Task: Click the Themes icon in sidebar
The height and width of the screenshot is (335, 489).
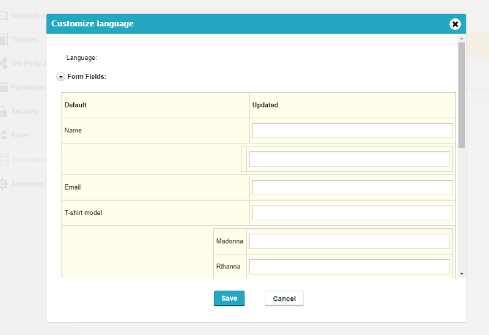Action: point(4,40)
